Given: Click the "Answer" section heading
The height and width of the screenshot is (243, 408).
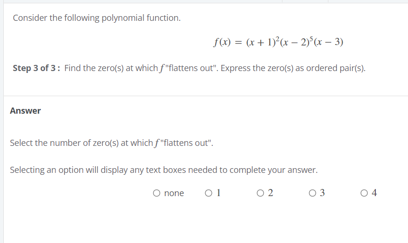Looking at the screenshot, I should pos(25,111).
